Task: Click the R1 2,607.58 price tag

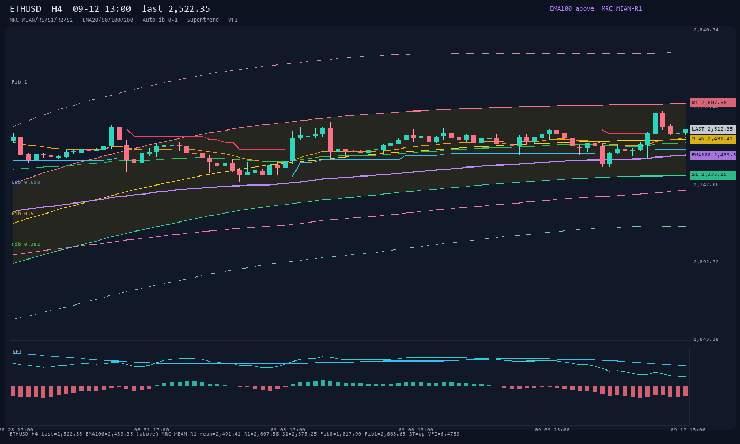Action: click(x=713, y=103)
